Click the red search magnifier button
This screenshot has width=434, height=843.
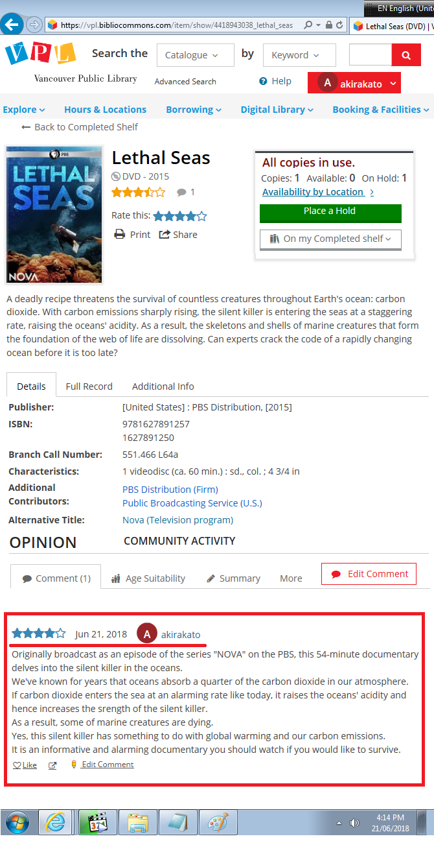[x=406, y=55]
